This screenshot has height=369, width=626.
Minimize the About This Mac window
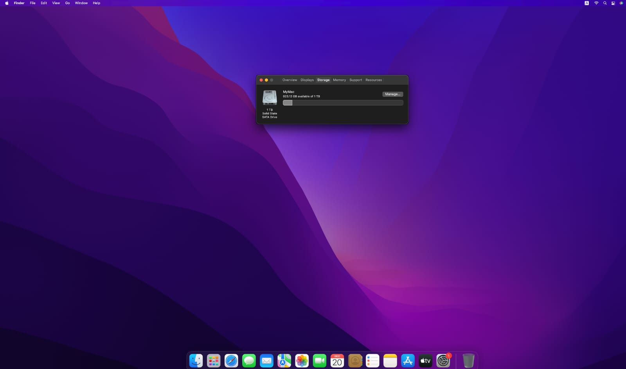point(266,80)
